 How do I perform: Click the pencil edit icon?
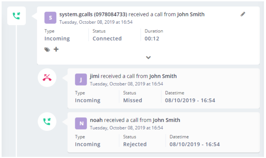click(243, 14)
